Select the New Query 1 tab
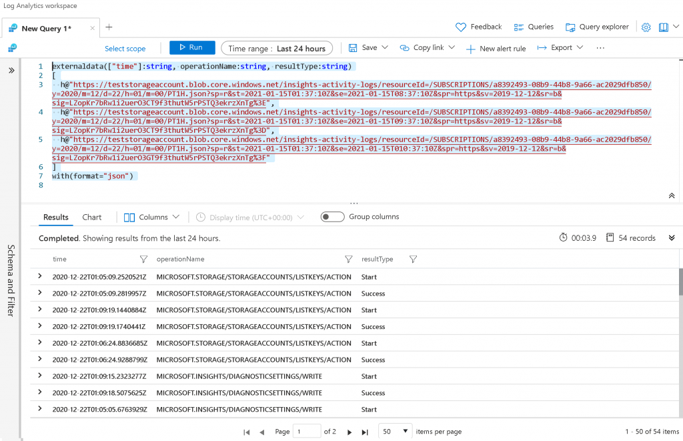 coord(45,29)
